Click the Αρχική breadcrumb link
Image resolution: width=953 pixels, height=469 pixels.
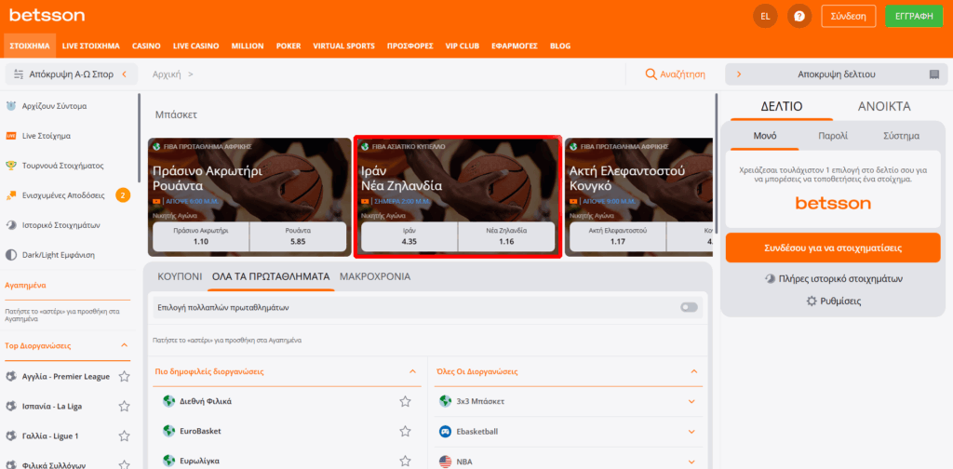[168, 74]
